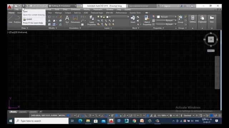Toggle Clean Screen in status bar
Screen dimensions: 229x128
click(x=216, y=116)
